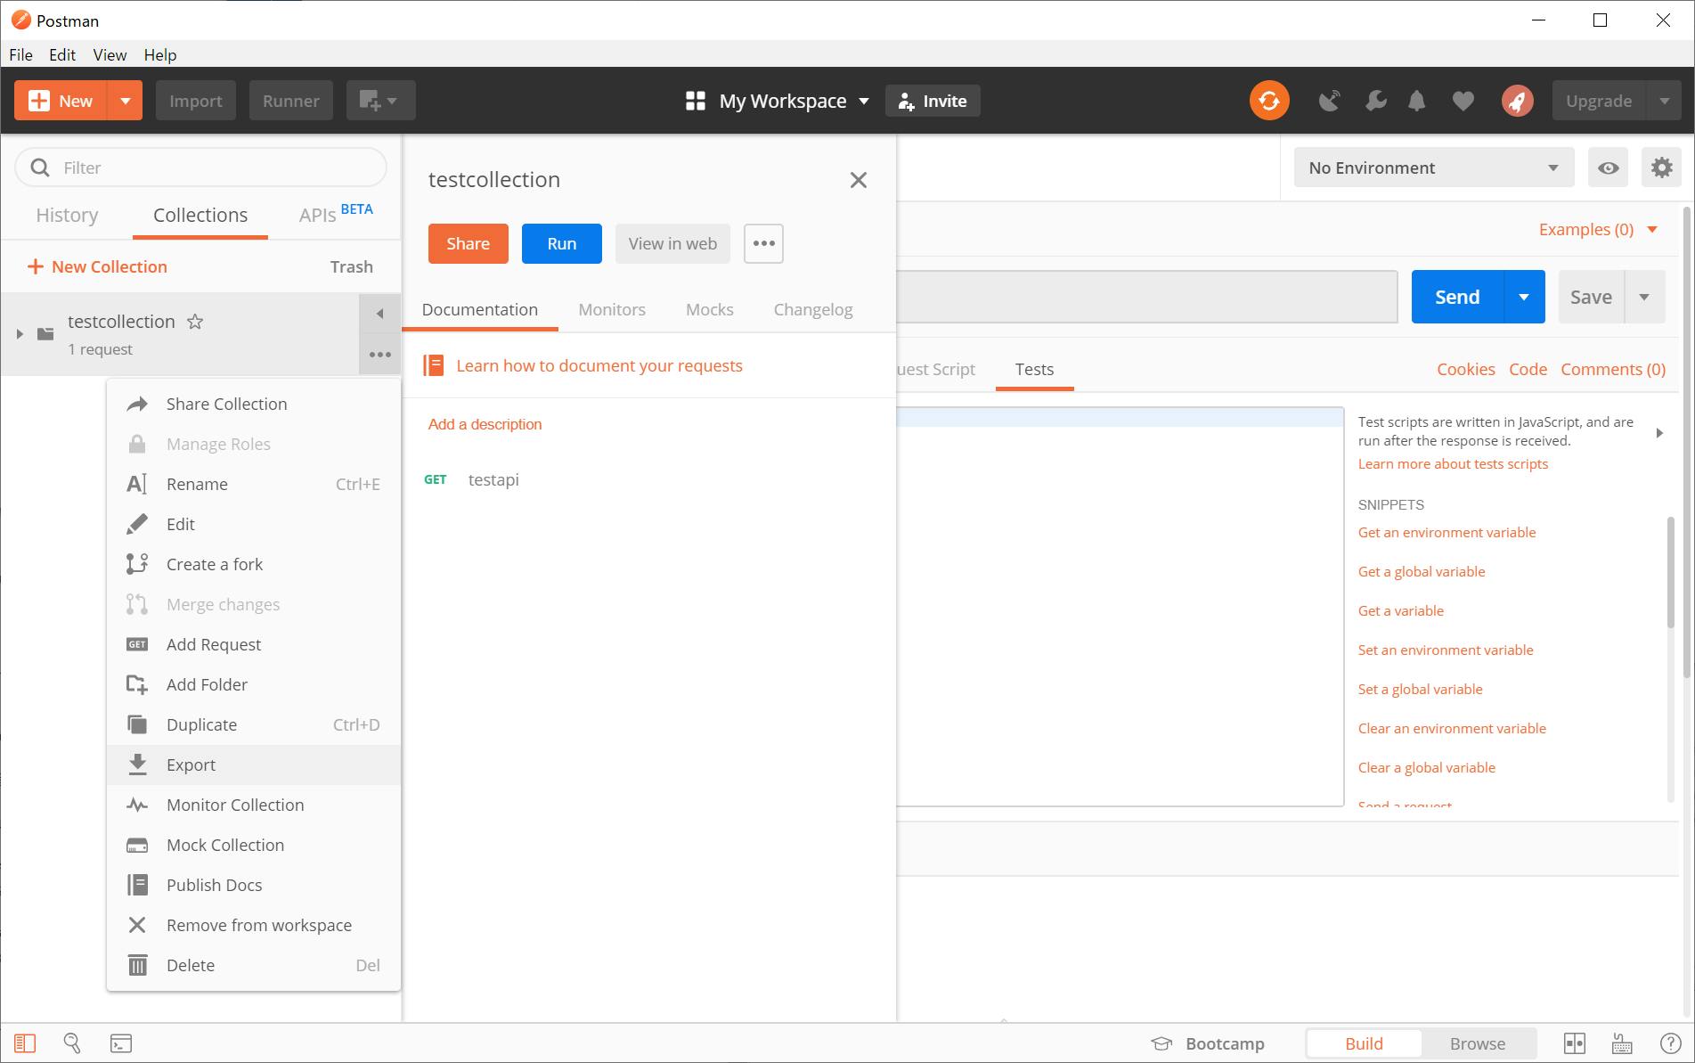Collapse the testcollection details pane arrow
Screen dimensions: 1695x1063
click(x=380, y=314)
